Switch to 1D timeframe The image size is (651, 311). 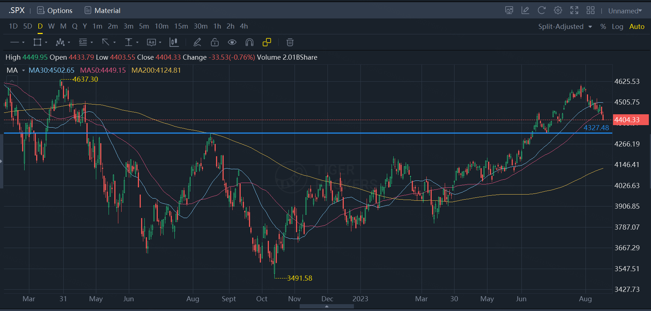(x=13, y=26)
